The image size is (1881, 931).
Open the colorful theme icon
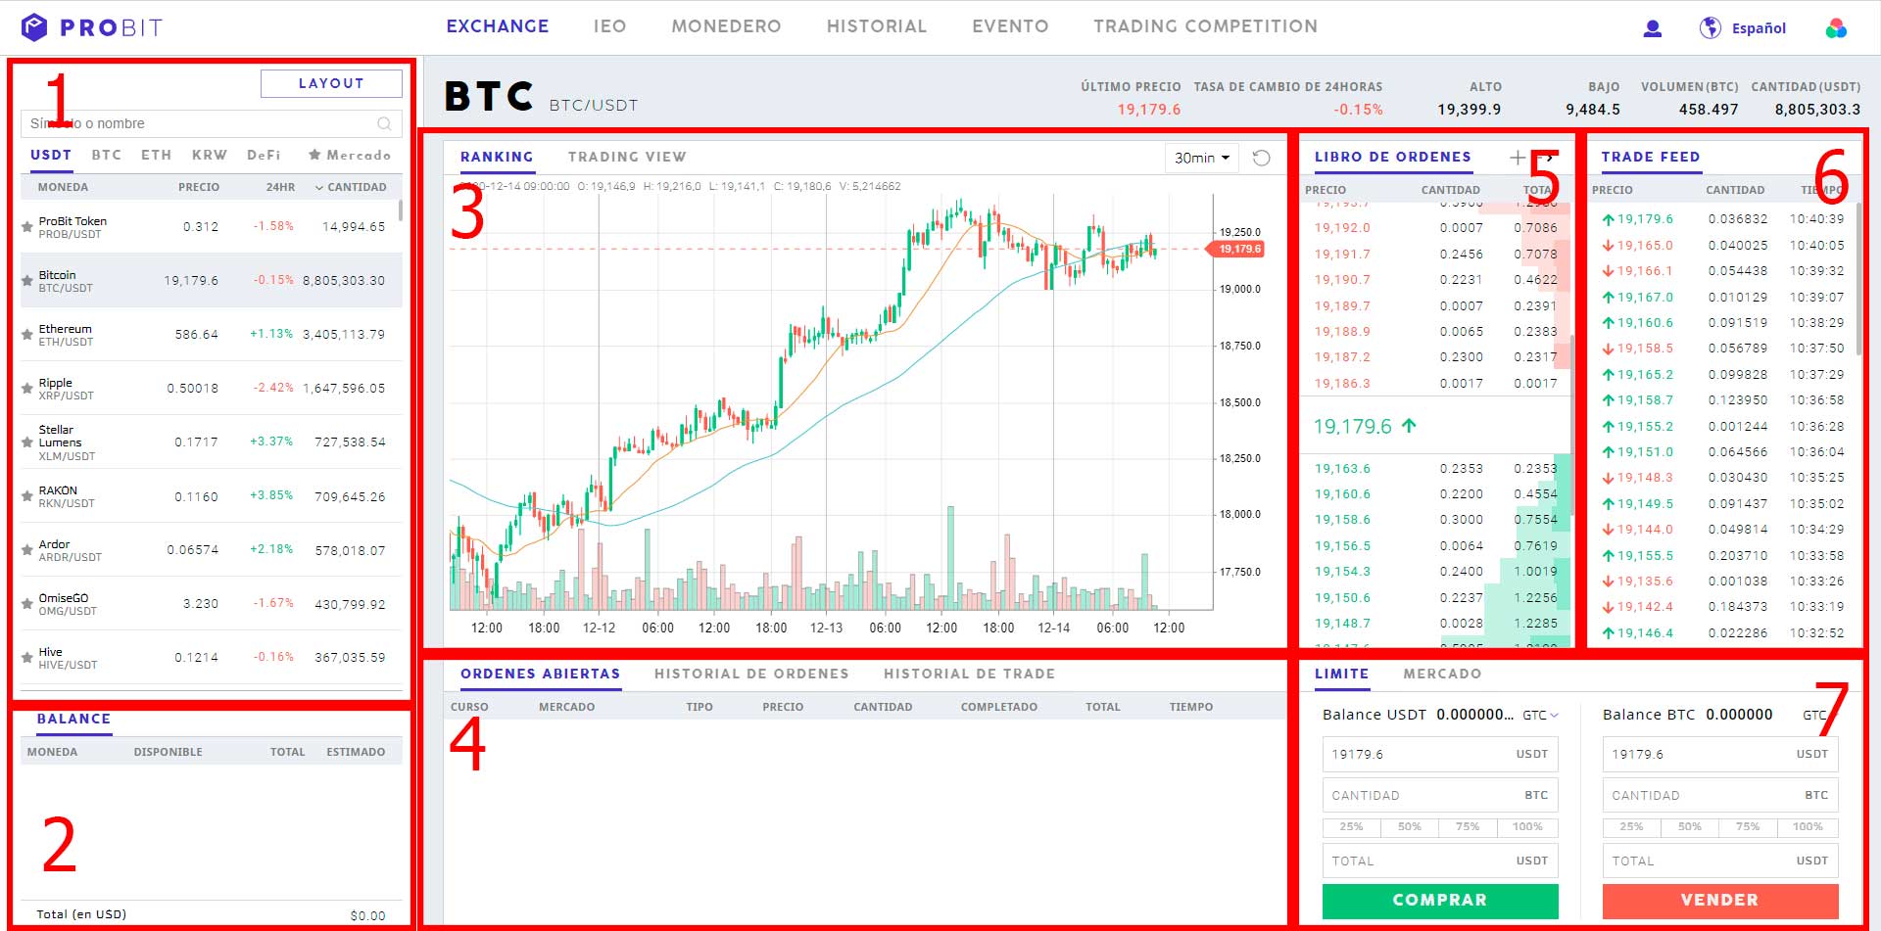click(1836, 28)
